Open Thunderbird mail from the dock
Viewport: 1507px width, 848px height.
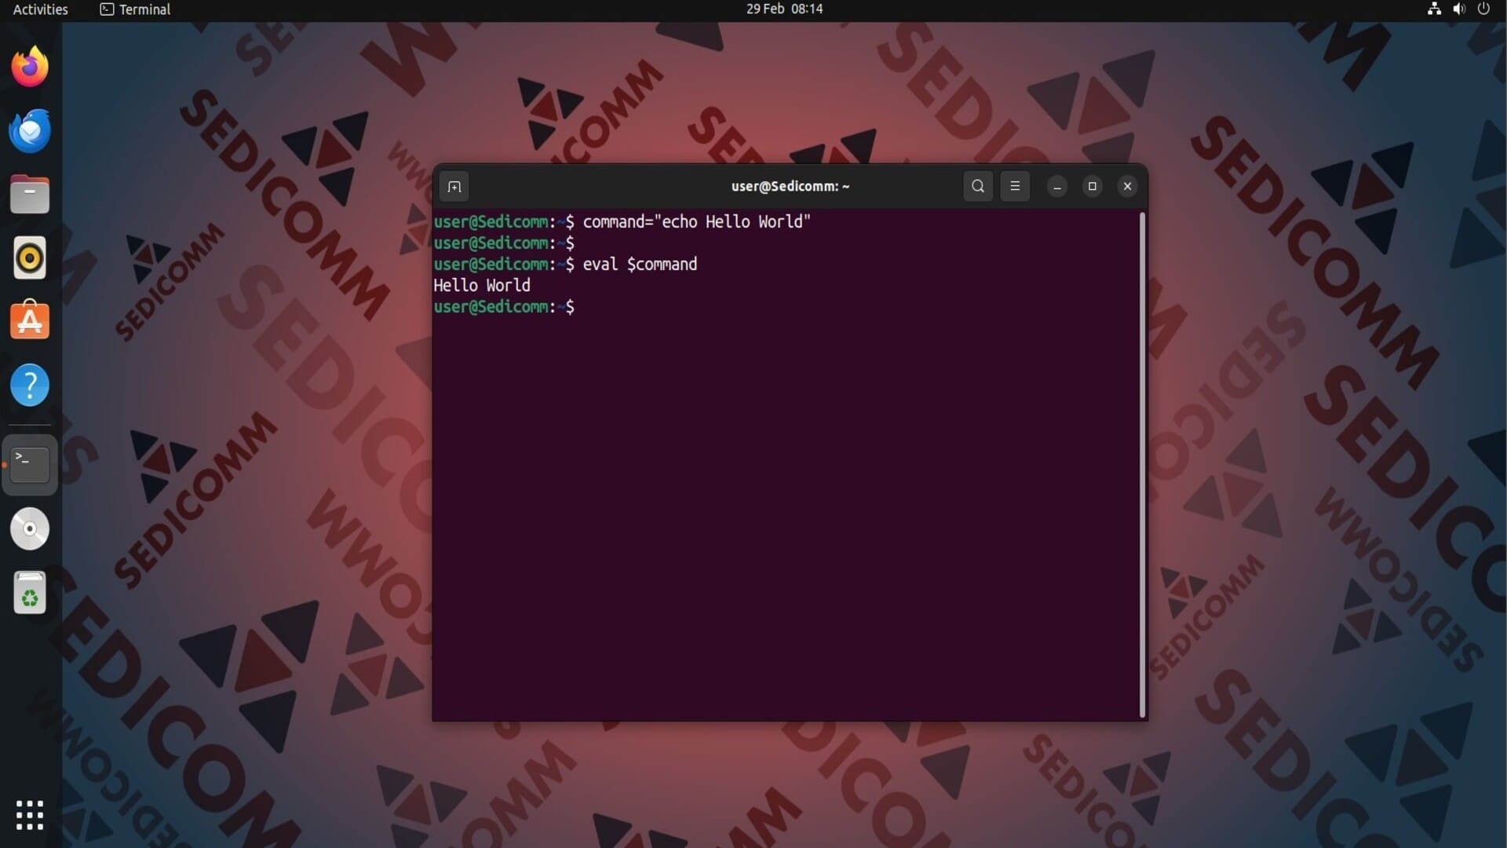click(30, 131)
